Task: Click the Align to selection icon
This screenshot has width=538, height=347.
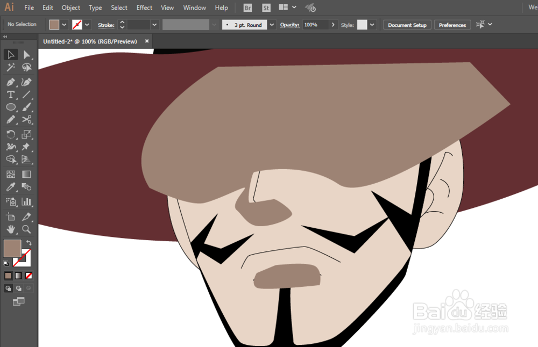Action: 480,24
